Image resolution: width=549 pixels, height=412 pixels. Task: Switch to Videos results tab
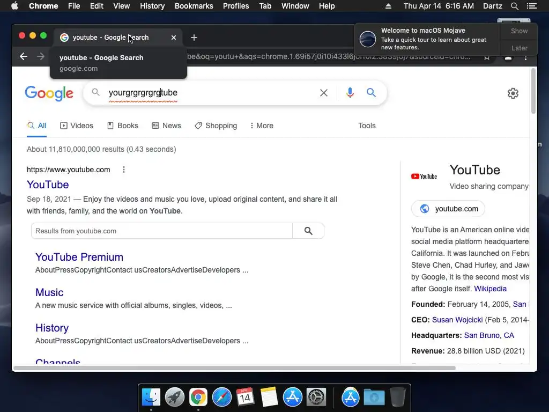77,126
